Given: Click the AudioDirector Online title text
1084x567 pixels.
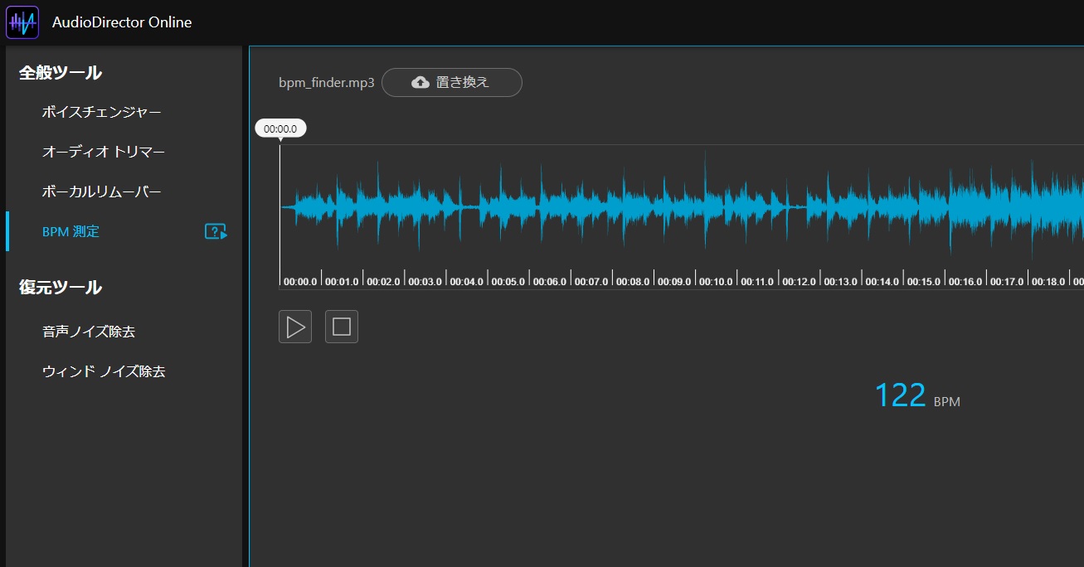Looking at the screenshot, I should pos(122,22).
